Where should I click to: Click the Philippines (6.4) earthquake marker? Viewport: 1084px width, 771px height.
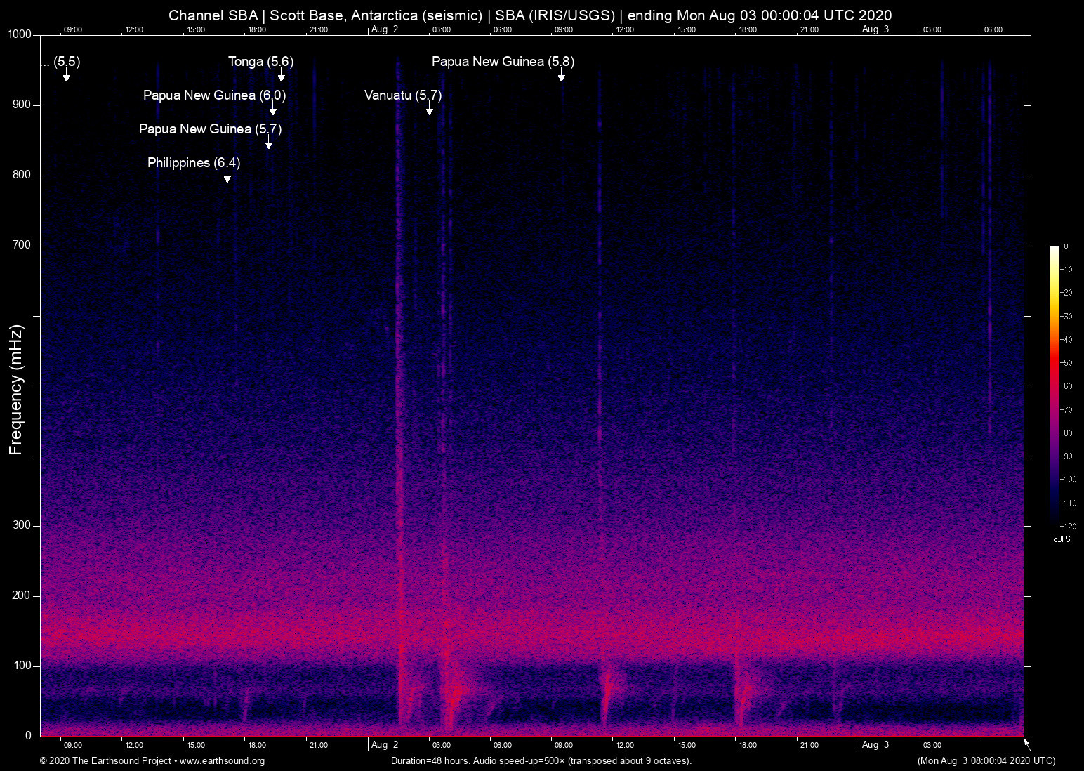[227, 176]
